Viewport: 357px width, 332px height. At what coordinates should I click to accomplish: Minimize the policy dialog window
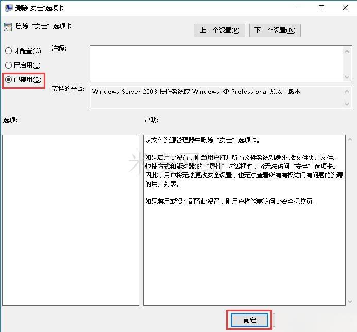(298, 8)
